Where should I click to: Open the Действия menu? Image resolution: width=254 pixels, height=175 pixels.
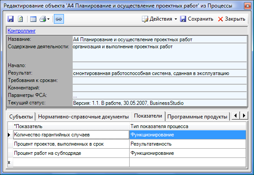coord(159,19)
